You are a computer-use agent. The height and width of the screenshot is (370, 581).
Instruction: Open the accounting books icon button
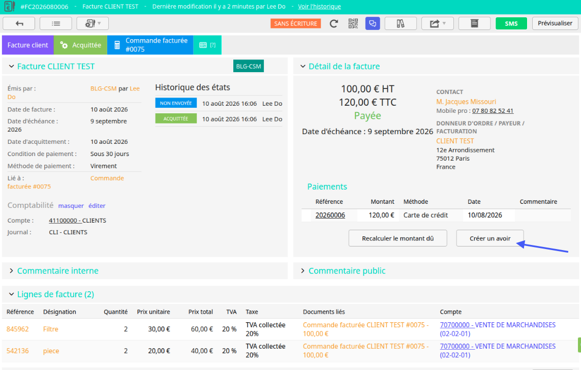click(x=401, y=23)
